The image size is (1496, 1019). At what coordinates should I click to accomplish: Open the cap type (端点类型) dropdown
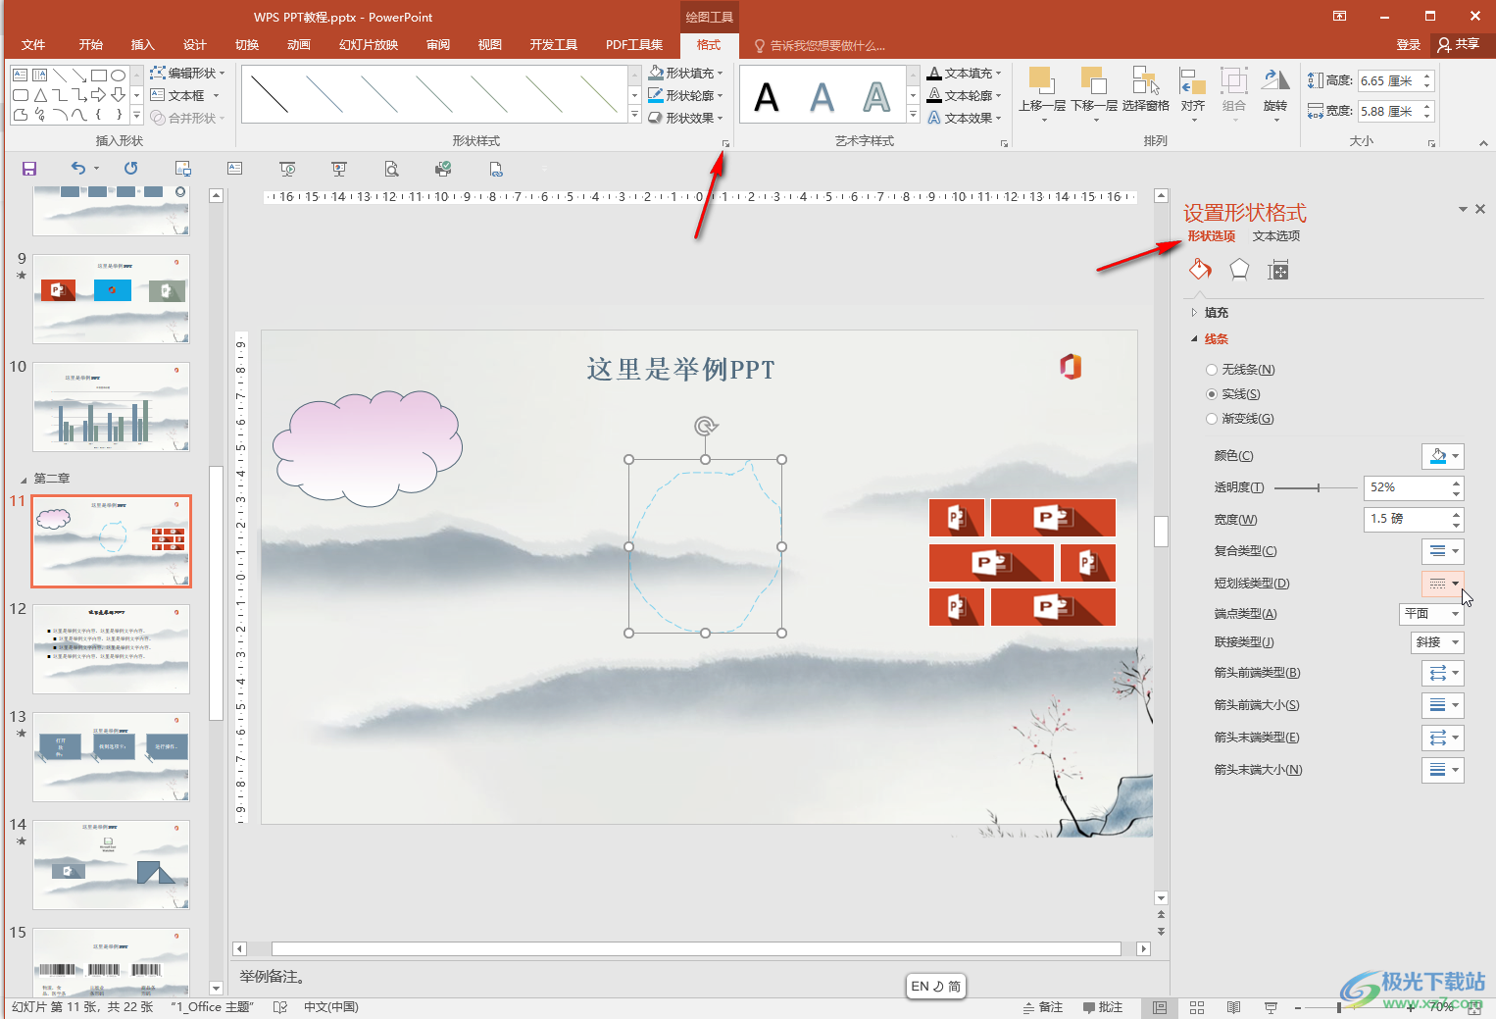(x=1430, y=614)
